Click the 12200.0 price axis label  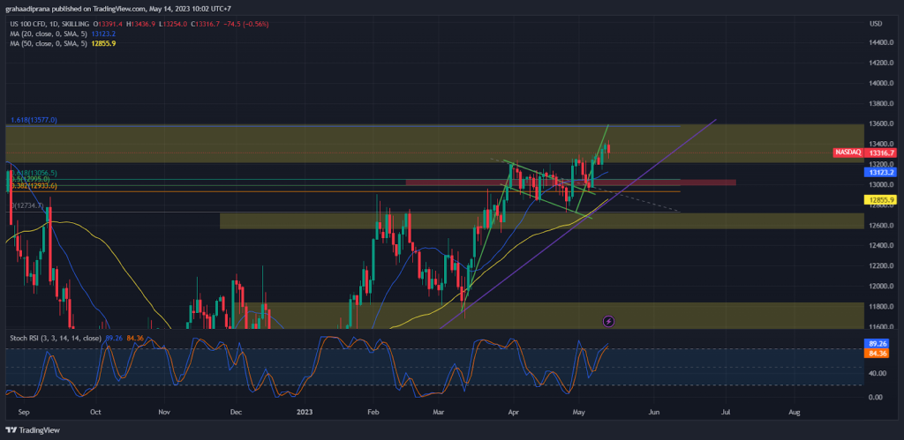882,265
